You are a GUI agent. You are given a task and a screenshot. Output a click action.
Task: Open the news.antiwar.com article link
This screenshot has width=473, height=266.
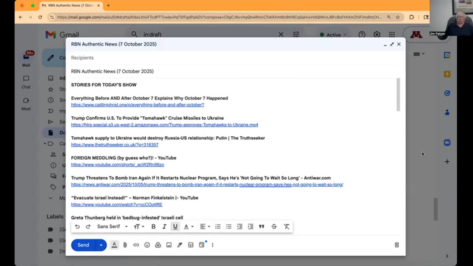207,185
